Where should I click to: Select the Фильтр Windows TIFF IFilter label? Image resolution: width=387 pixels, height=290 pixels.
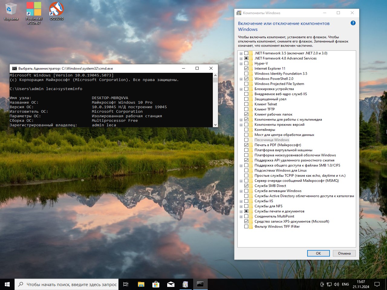[277, 227]
